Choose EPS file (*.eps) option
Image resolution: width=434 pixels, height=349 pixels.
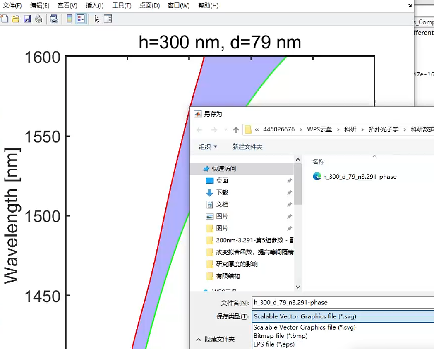pyautogui.click(x=274, y=344)
